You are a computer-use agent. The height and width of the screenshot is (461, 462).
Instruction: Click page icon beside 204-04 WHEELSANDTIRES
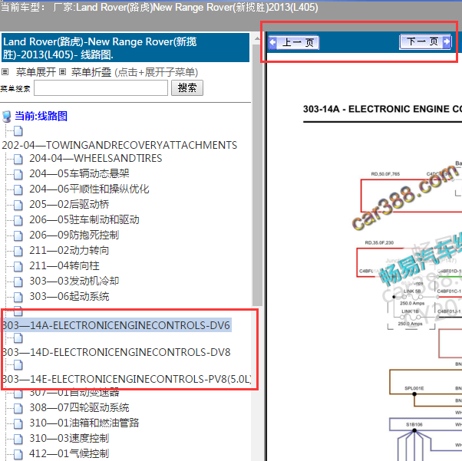(x=18, y=159)
